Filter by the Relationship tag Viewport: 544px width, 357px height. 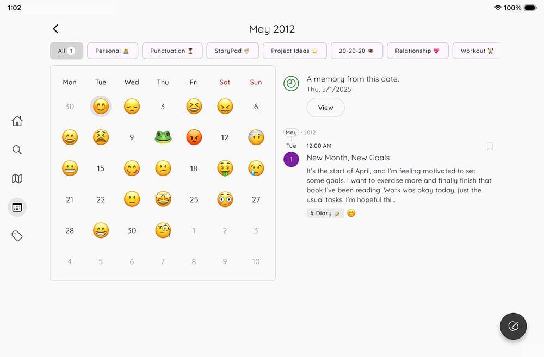click(x=417, y=51)
